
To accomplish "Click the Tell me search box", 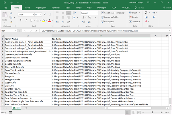I will (139, 8).
